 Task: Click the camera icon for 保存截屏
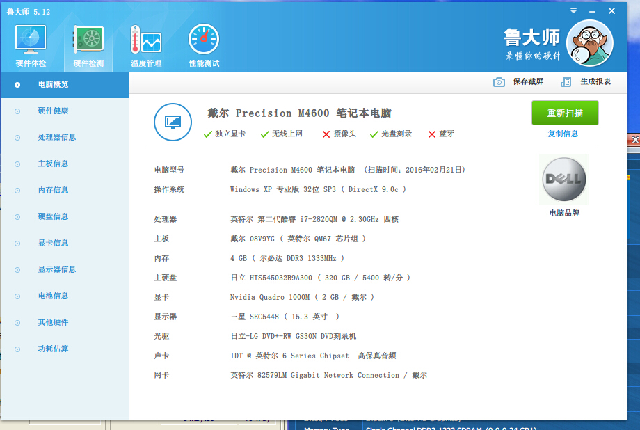click(499, 82)
